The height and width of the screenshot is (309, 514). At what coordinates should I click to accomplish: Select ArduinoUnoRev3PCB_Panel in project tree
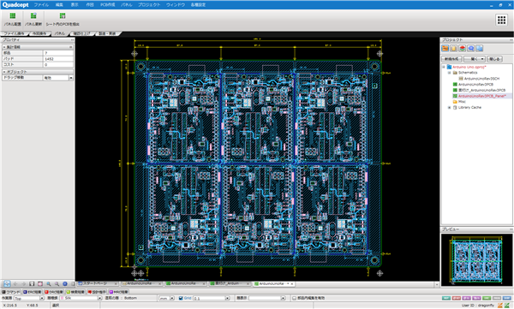coord(482,96)
